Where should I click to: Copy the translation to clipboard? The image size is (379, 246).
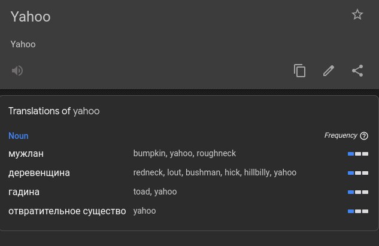pyautogui.click(x=300, y=71)
